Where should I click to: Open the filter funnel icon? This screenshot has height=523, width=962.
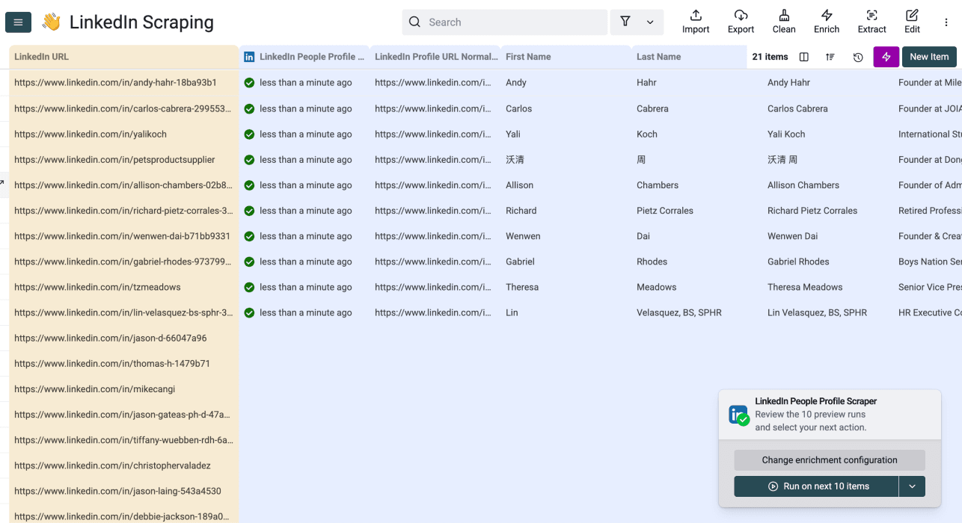coord(625,22)
